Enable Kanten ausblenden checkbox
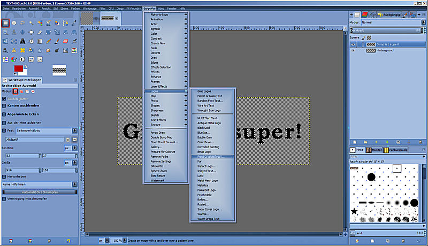This screenshot has height=246, width=428. pos(4,105)
